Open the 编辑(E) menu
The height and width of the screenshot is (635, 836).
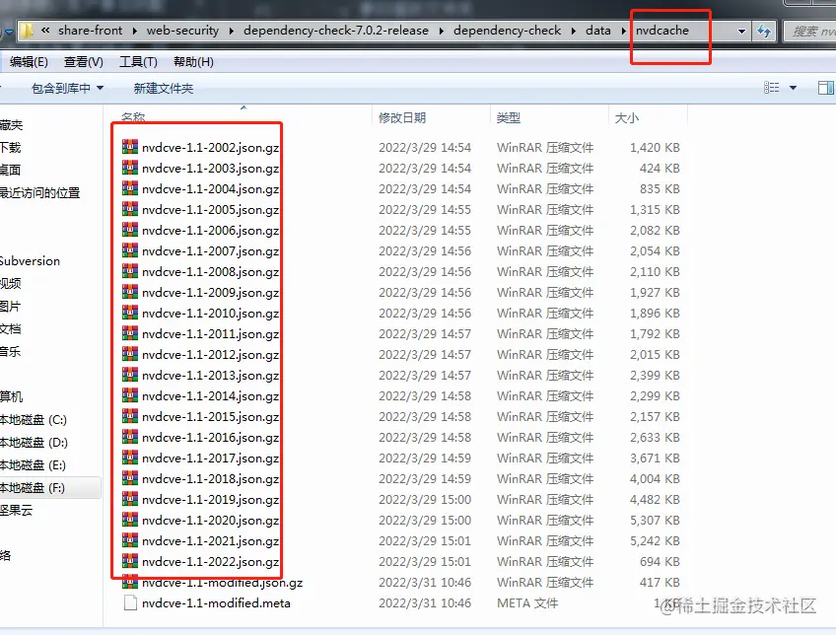pos(29,62)
